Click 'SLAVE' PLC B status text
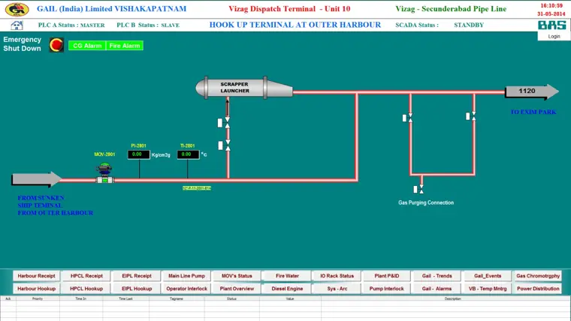 170,25
